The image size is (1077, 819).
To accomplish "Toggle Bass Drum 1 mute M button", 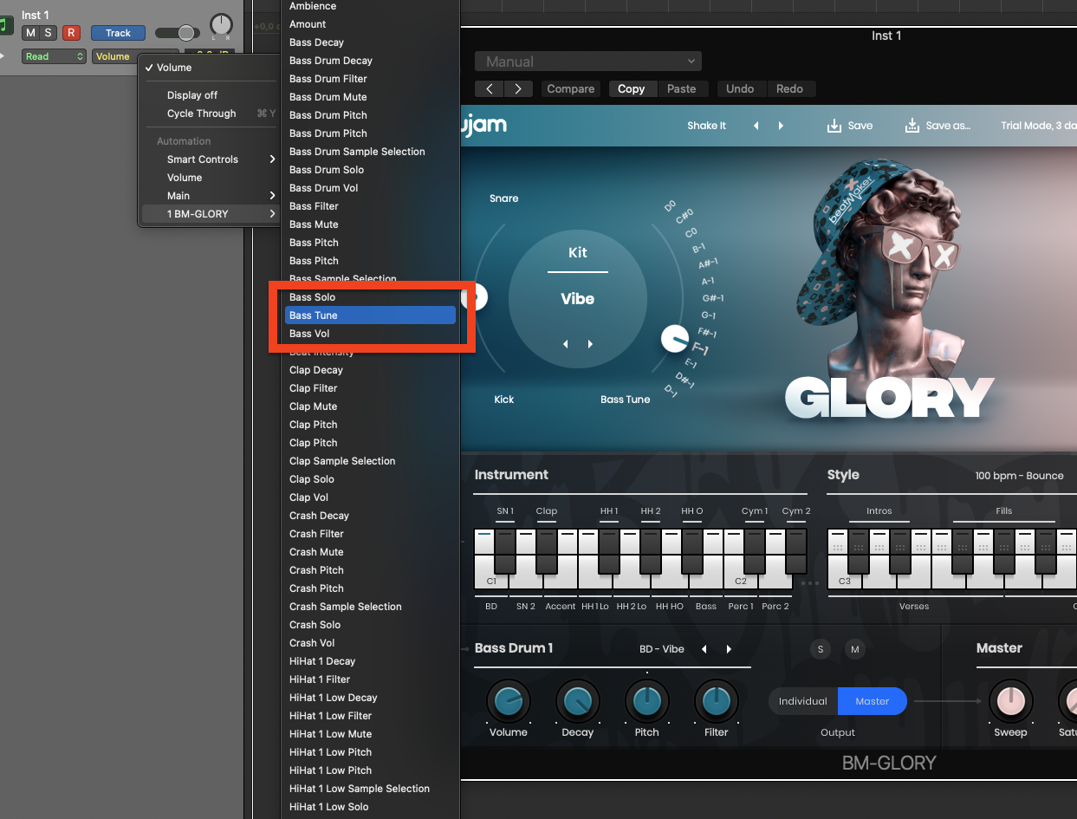I will click(855, 649).
